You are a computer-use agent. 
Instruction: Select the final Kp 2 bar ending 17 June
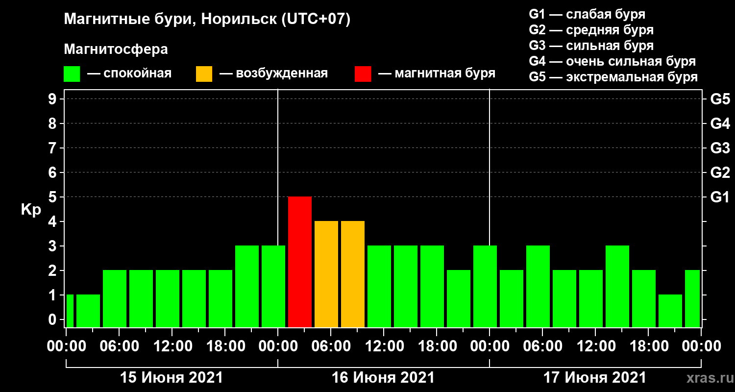[x=692, y=298]
